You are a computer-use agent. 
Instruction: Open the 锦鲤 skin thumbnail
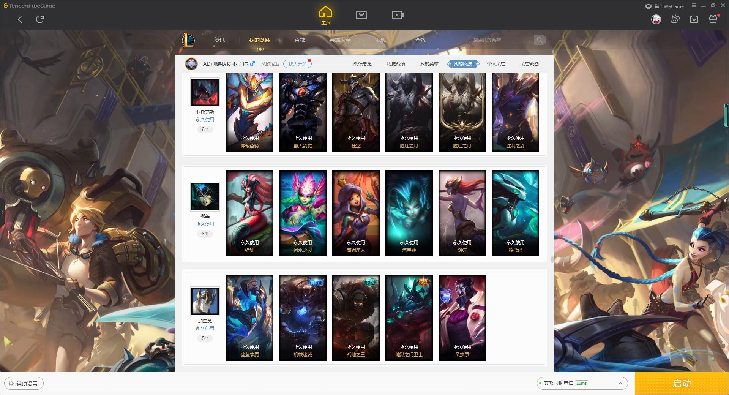[249, 213]
